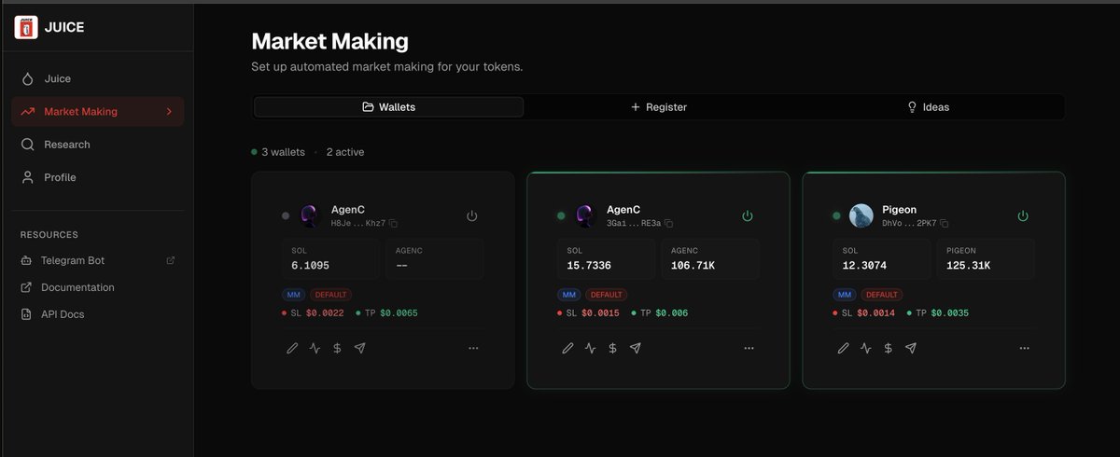Click the stop loss value $0.0015
Screen dimensions: 1120x457
click(x=601, y=313)
